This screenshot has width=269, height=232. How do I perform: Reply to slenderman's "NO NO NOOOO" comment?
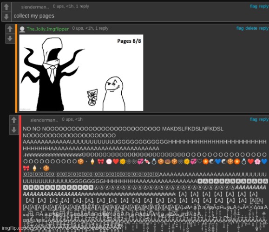pyautogui.click(x=264, y=119)
